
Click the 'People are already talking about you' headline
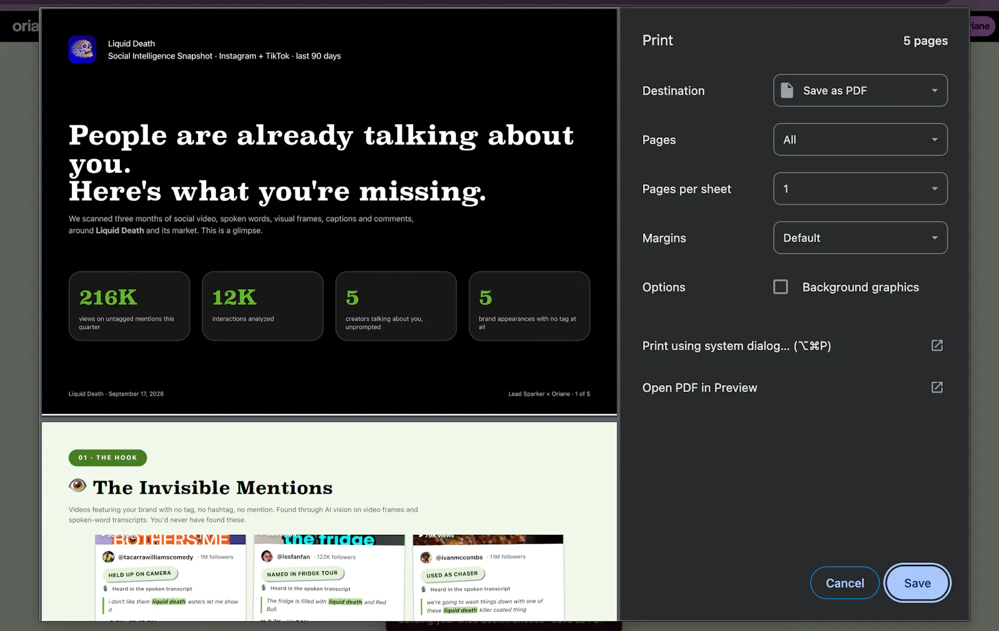click(x=321, y=150)
